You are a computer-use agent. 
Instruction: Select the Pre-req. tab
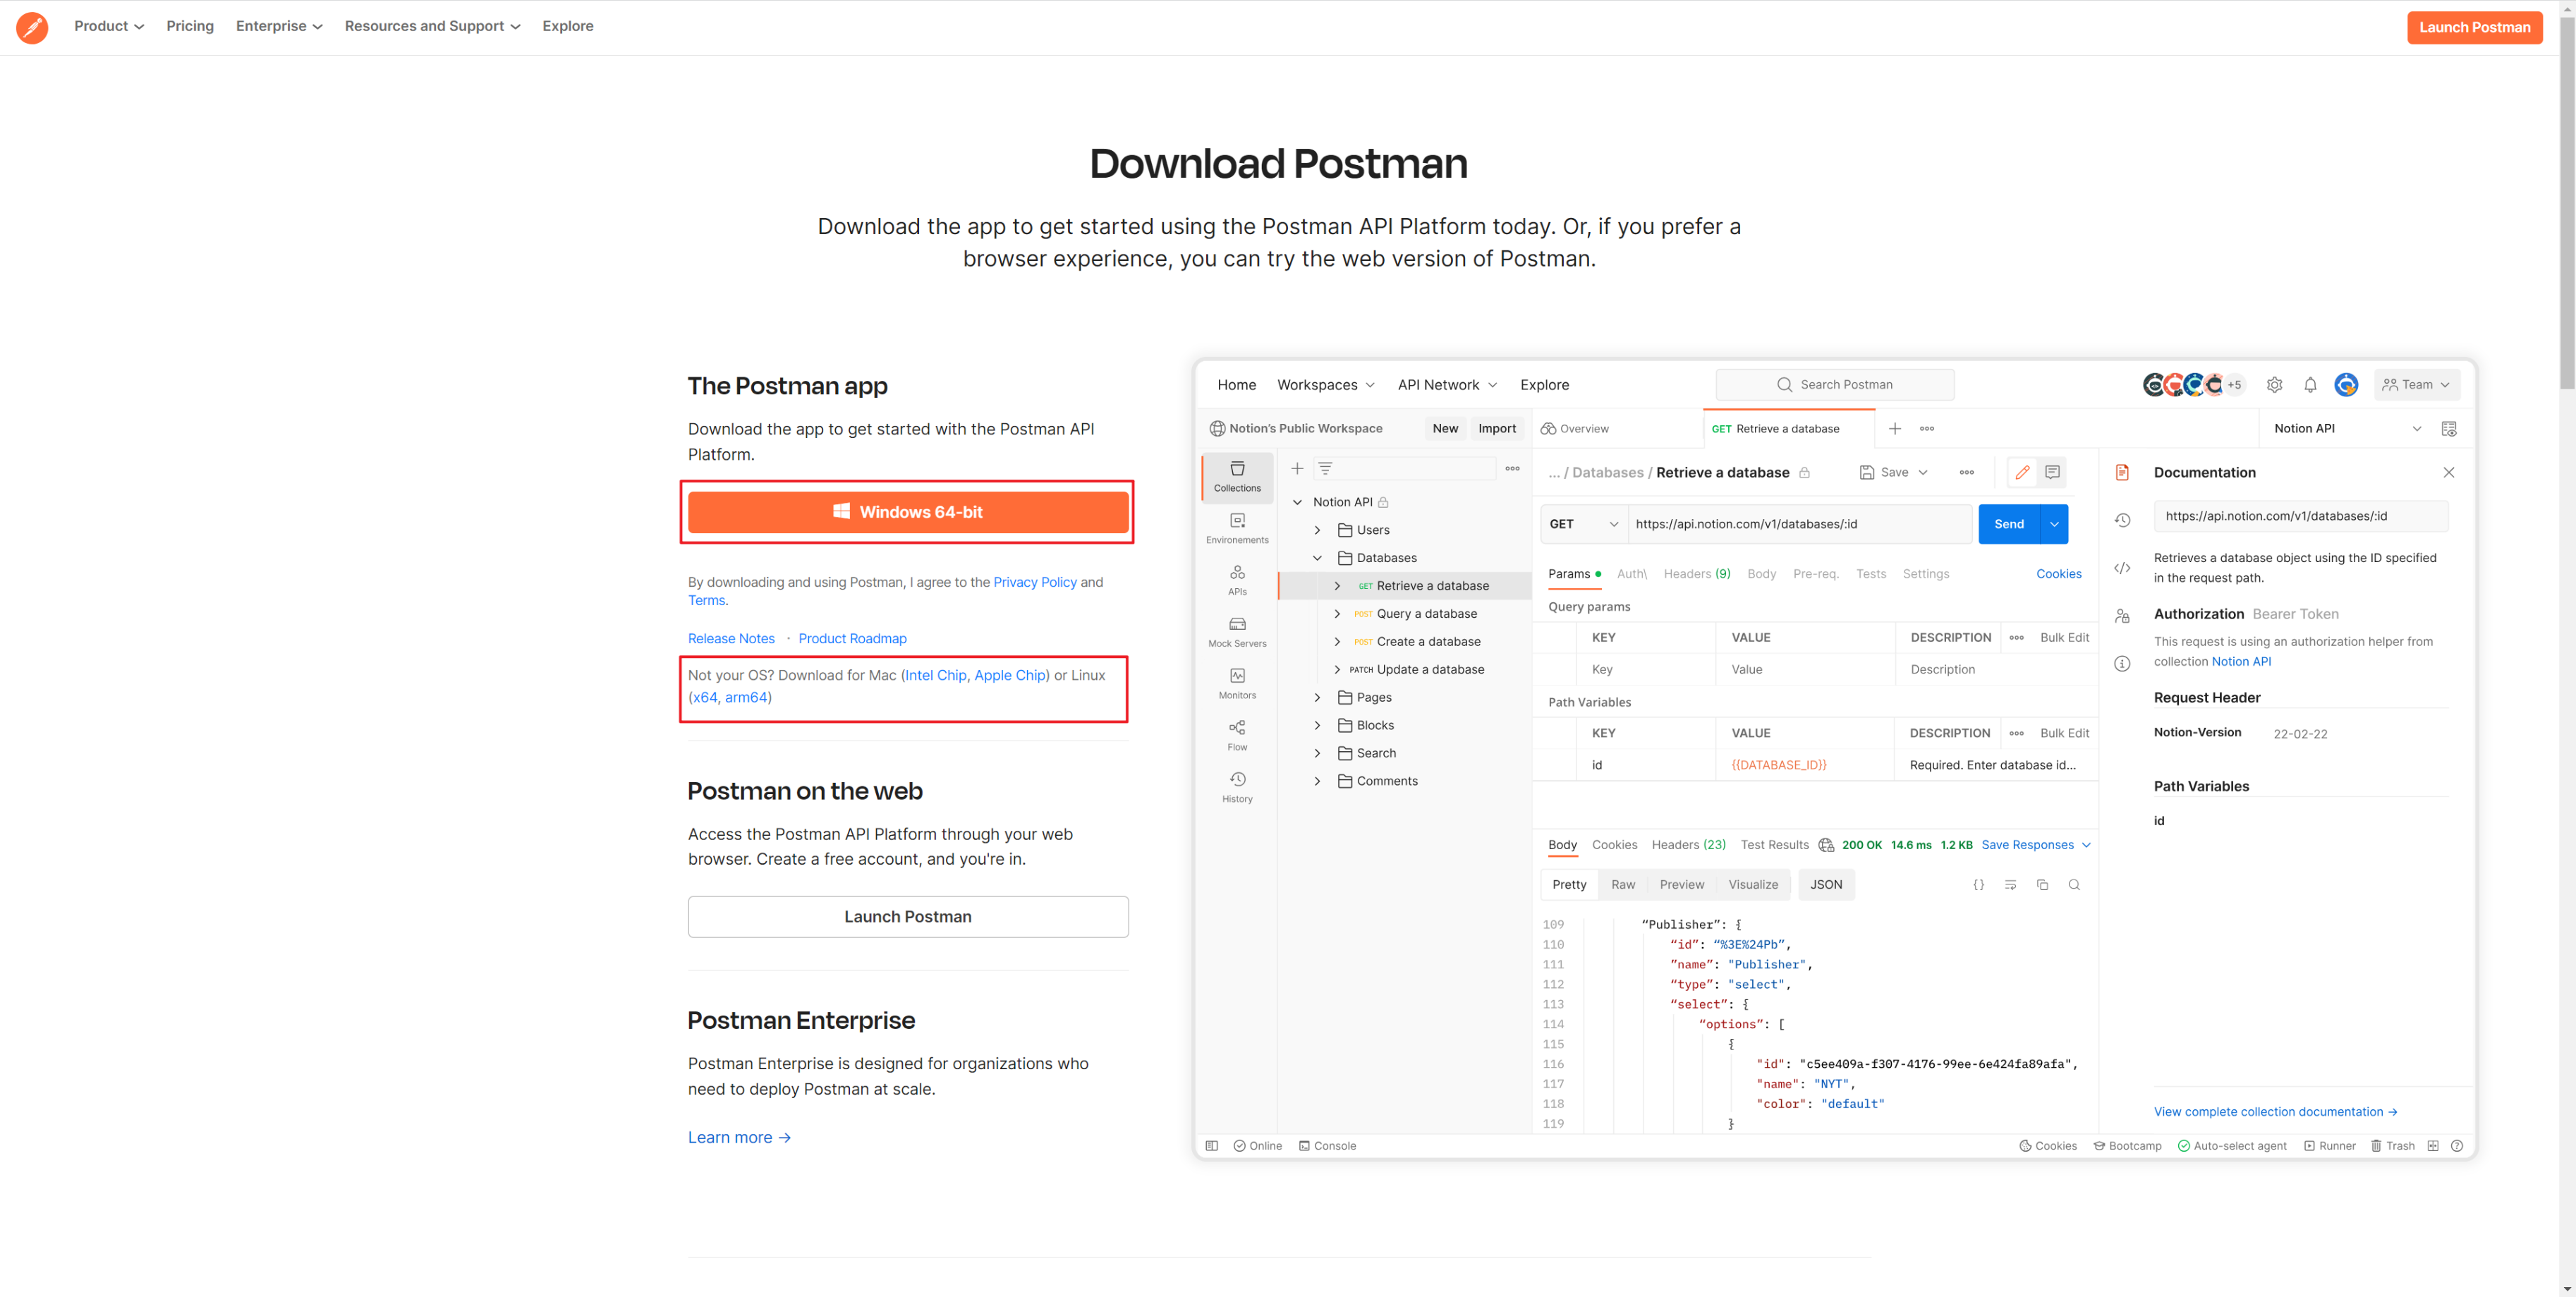[1815, 574]
